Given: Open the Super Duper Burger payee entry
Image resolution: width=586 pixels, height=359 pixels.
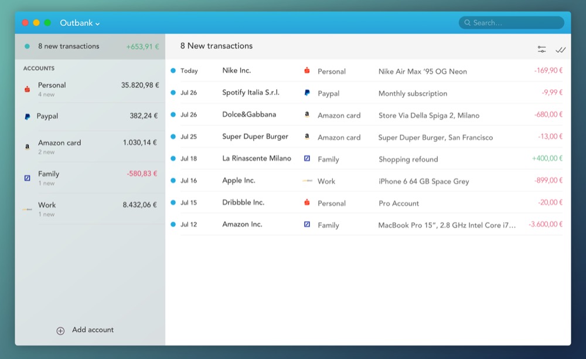Looking at the screenshot, I should pyautogui.click(x=255, y=137).
